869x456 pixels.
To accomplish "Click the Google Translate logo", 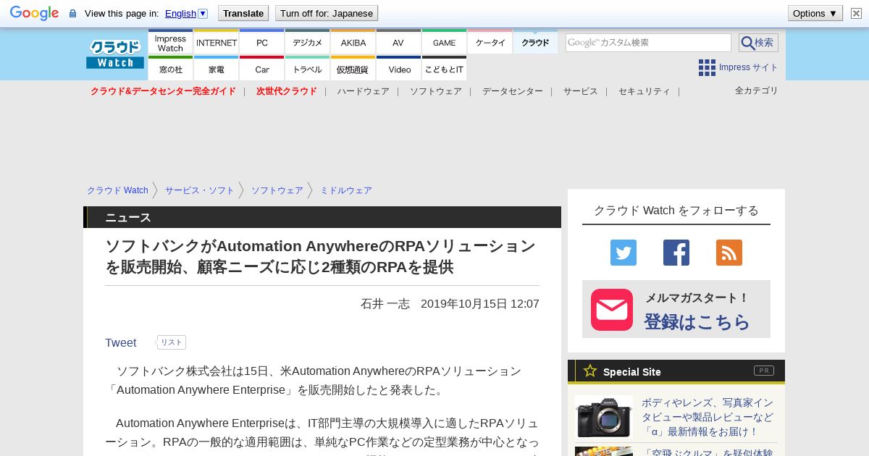I will point(34,13).
